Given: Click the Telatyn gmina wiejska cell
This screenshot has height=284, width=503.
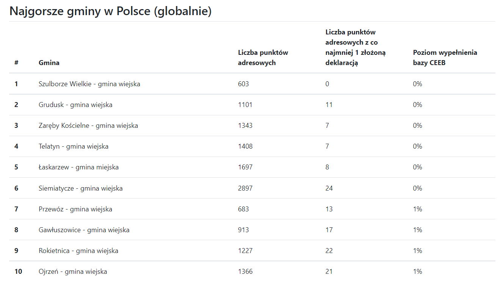Looking at the screenshot, I should tap(73, 146).
